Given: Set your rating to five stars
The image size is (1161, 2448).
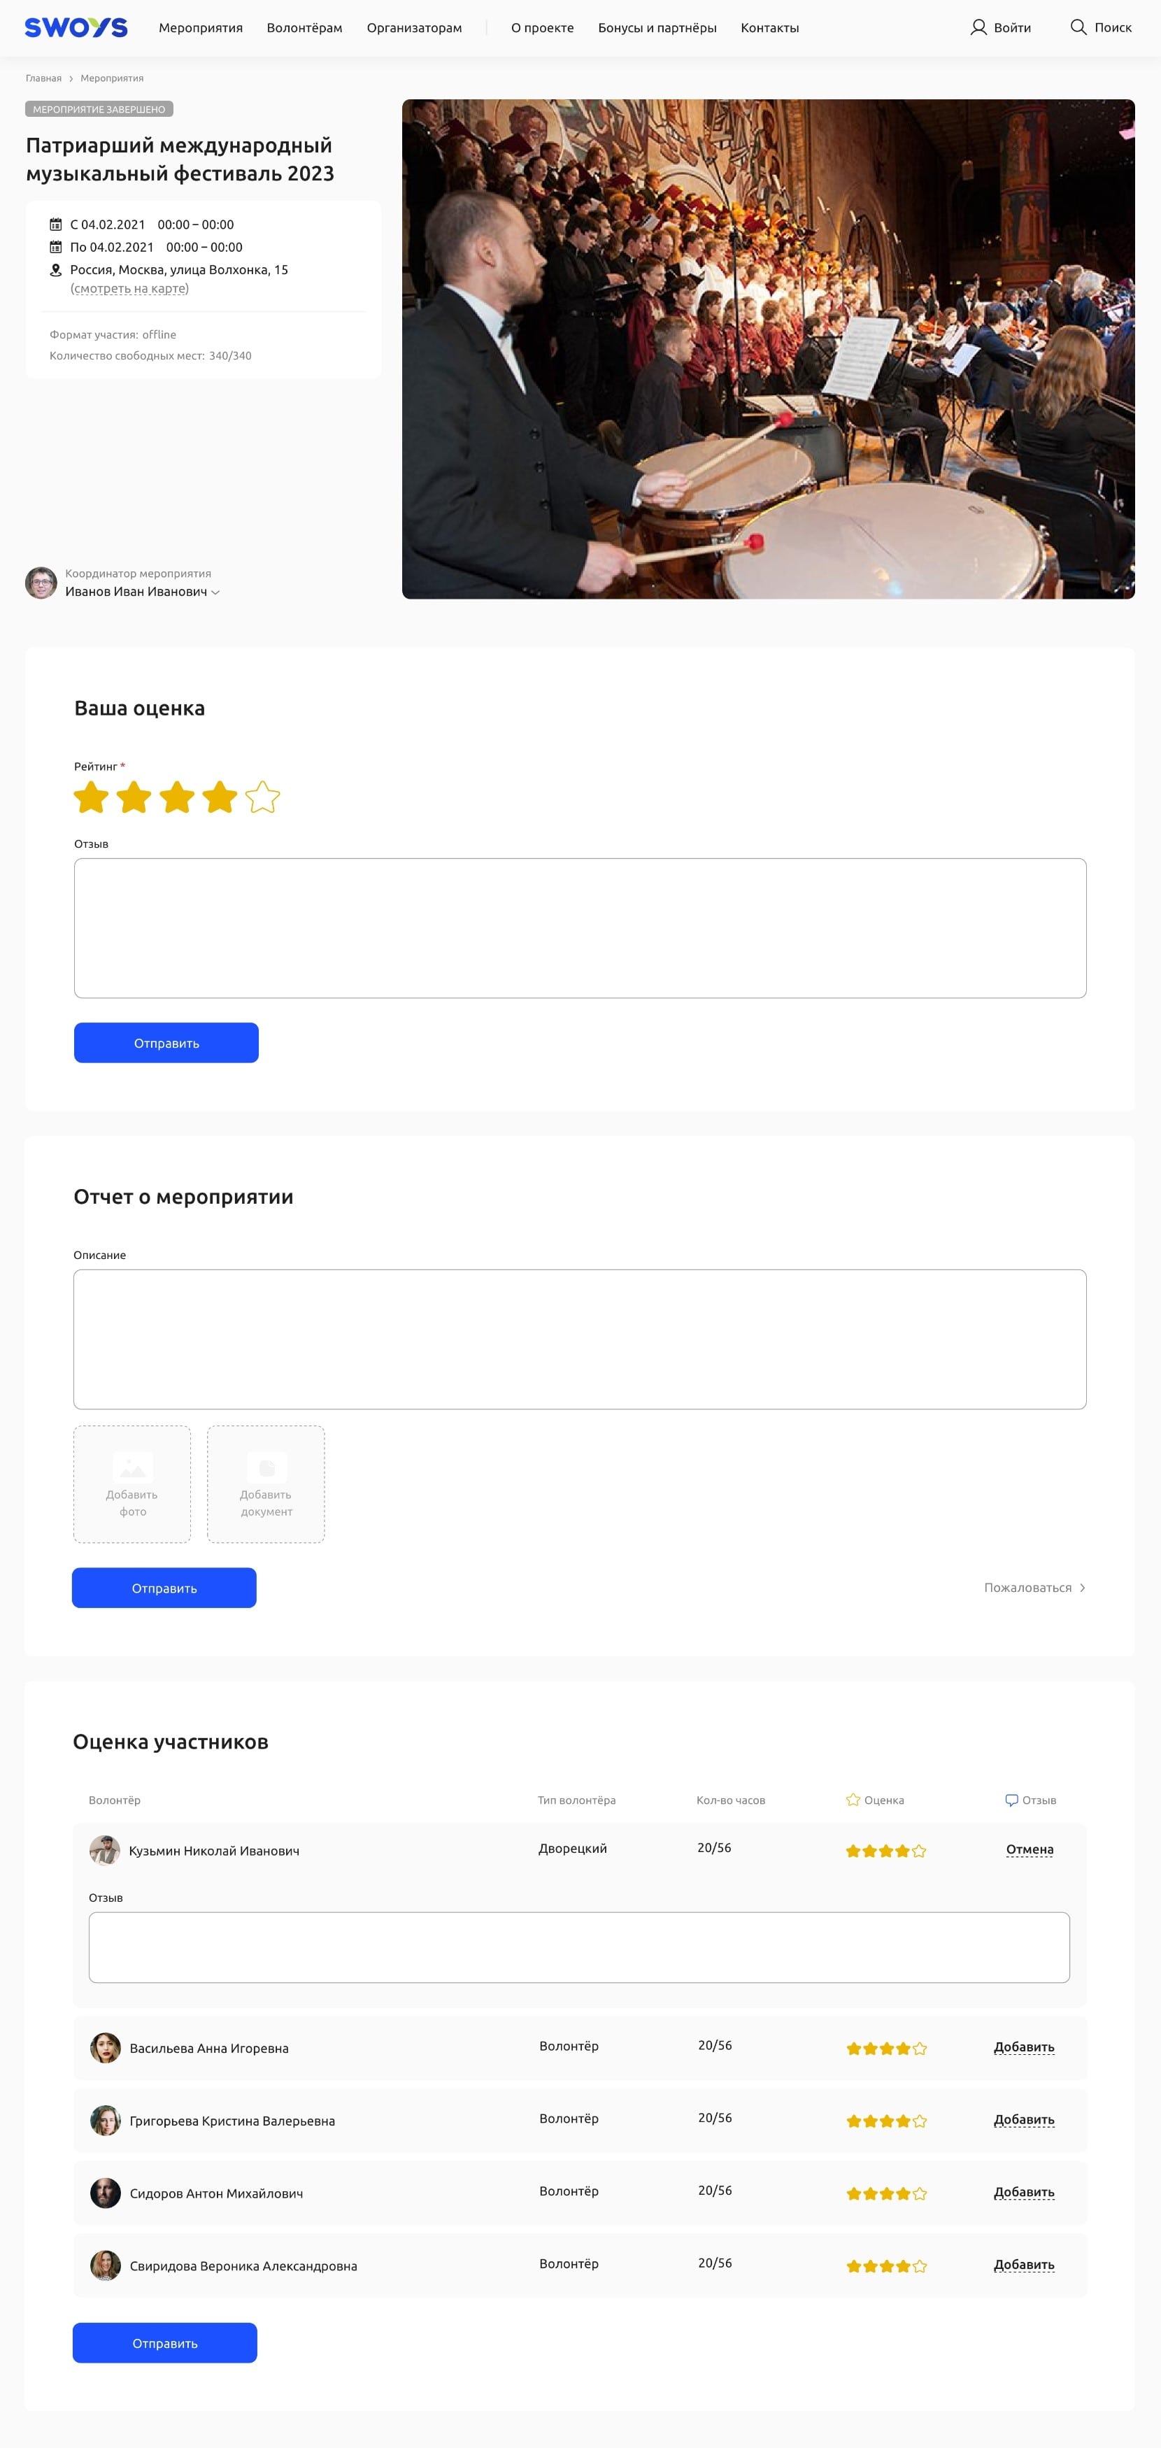Looking at the screenshot, I should coord(262,797).
